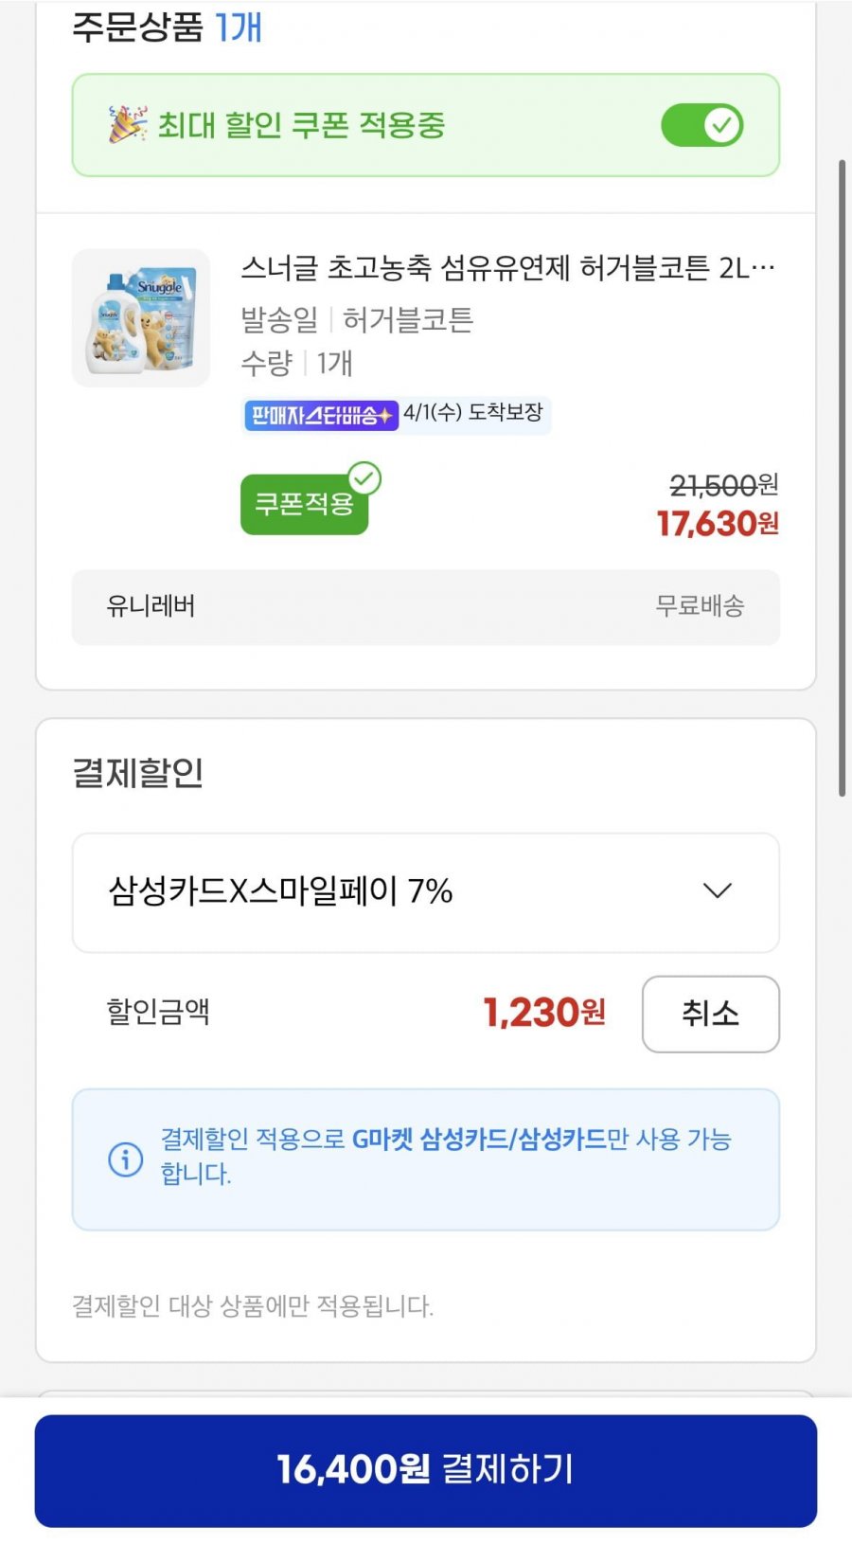This screenshot has width=852, height=1545.
Task: Turn off the 최대 할인 쿠폰 적용중 toggle
Action: click(701, 125)
